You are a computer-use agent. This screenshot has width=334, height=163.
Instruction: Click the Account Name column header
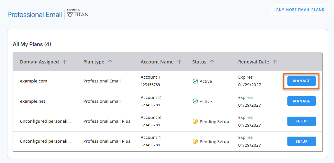(157, 62)
